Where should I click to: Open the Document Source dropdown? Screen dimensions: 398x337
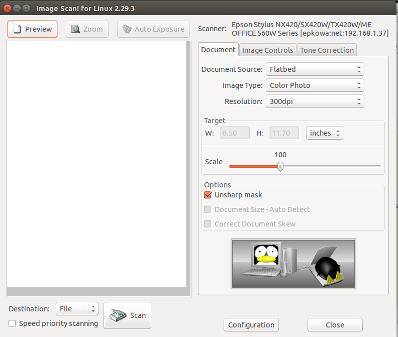coord(315,69)
